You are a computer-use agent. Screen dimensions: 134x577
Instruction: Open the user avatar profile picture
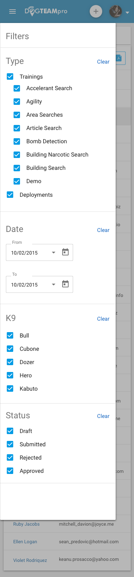[116, 11]
